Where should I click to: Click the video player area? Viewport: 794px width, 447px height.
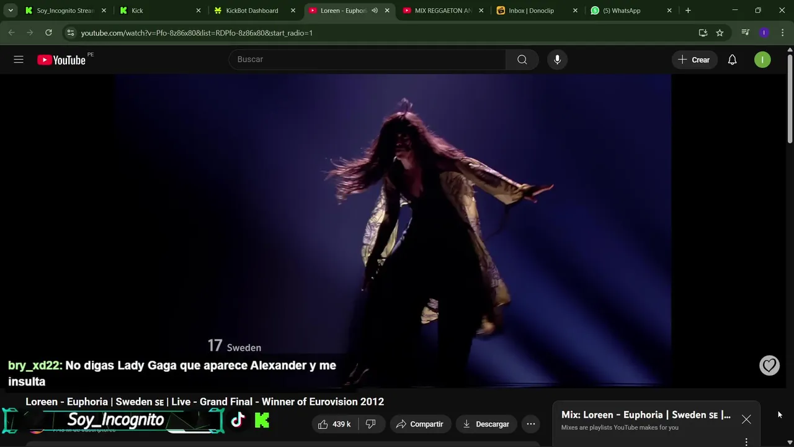click(392, 230)
